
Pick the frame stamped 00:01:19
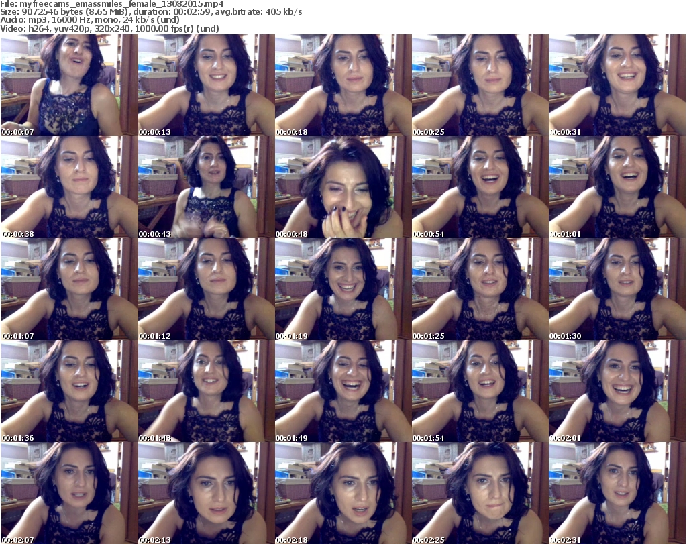click(343, 289)
